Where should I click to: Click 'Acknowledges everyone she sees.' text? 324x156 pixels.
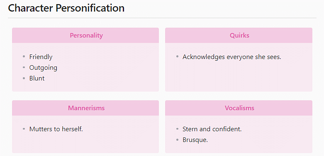pos(232,57)
